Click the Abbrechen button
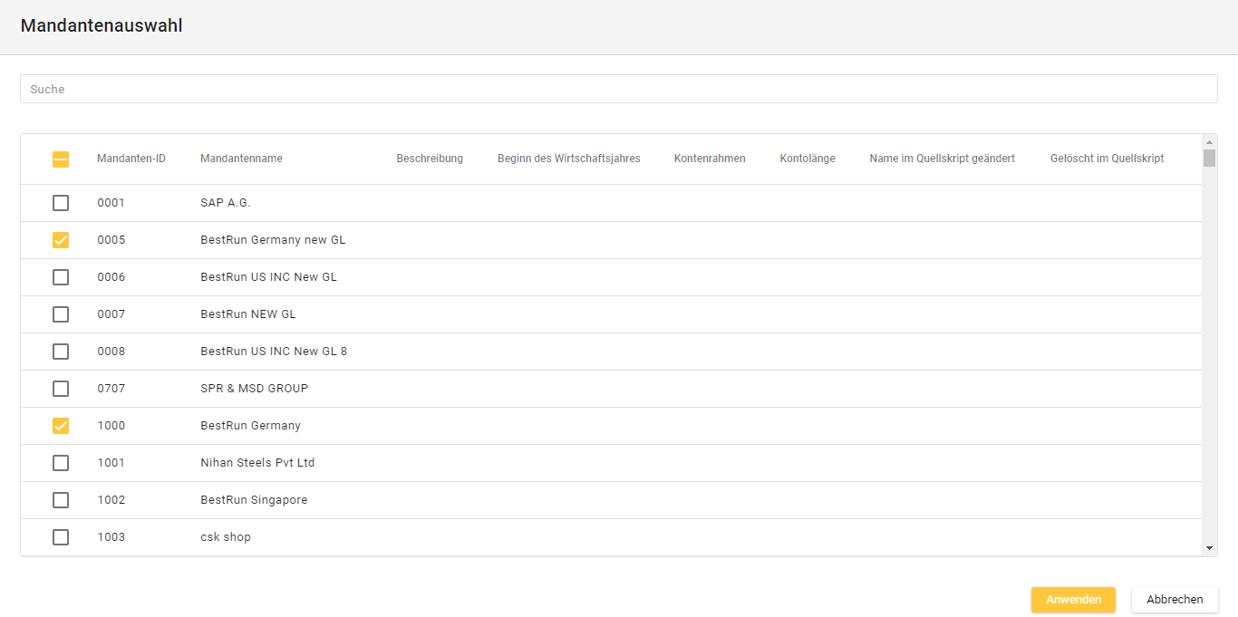 pos(1175,600)
